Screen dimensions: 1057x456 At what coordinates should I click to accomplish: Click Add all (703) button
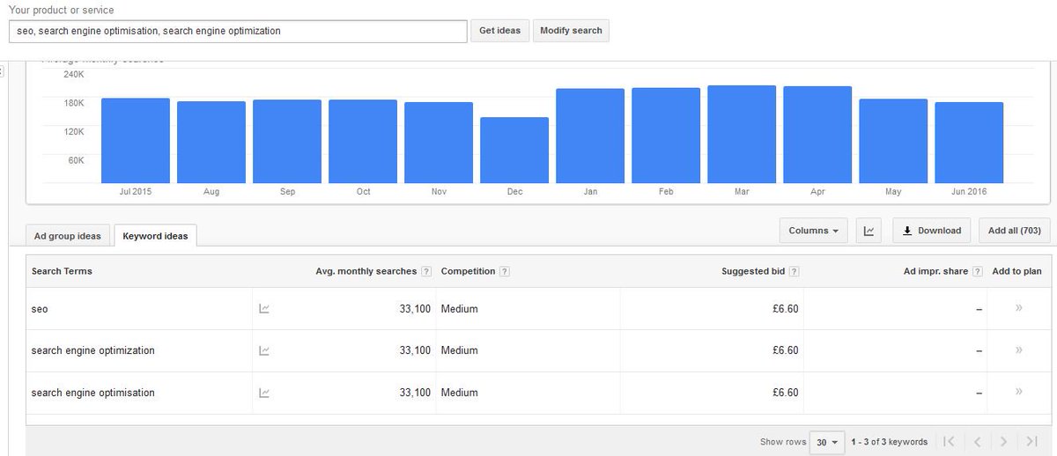pos(1014,231)
